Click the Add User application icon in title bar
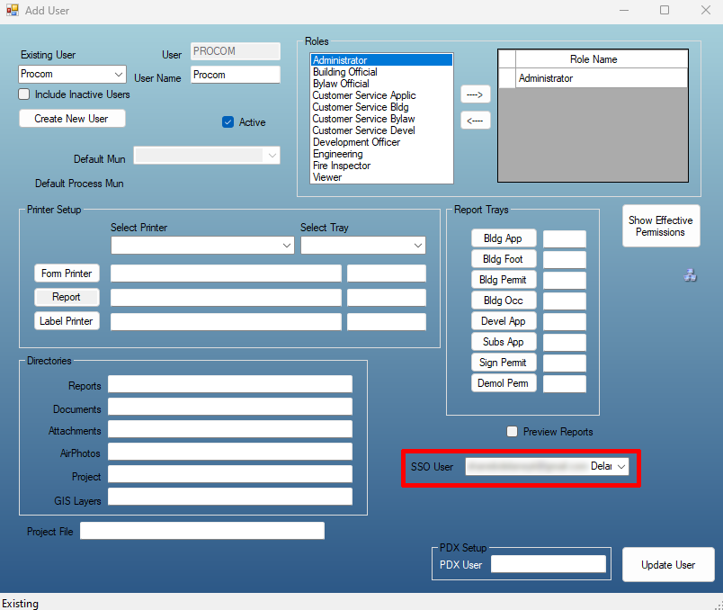The height and width of the screenshot is (610, 723). coord(13,11)
